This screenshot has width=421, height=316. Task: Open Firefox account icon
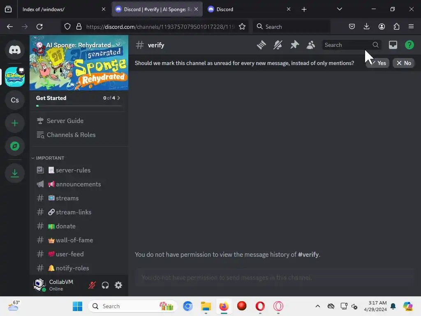(382, 27)
